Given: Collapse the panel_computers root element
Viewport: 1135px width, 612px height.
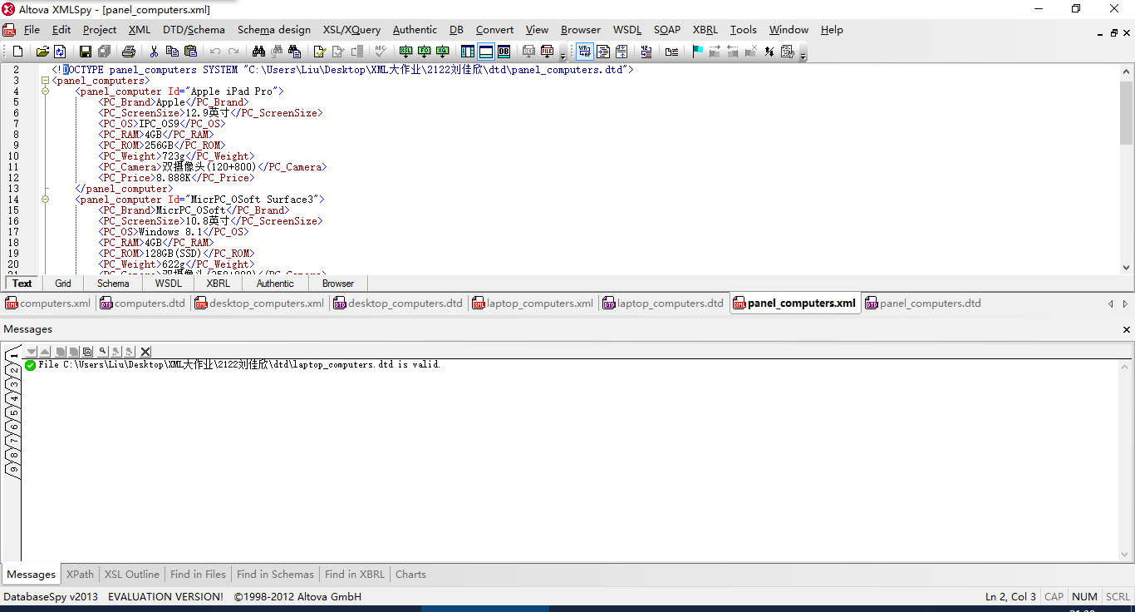Looking at the screenshot, I should tap(45, 81).
